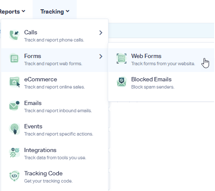
Task: Click the Events touch icon
Action: 14,129
